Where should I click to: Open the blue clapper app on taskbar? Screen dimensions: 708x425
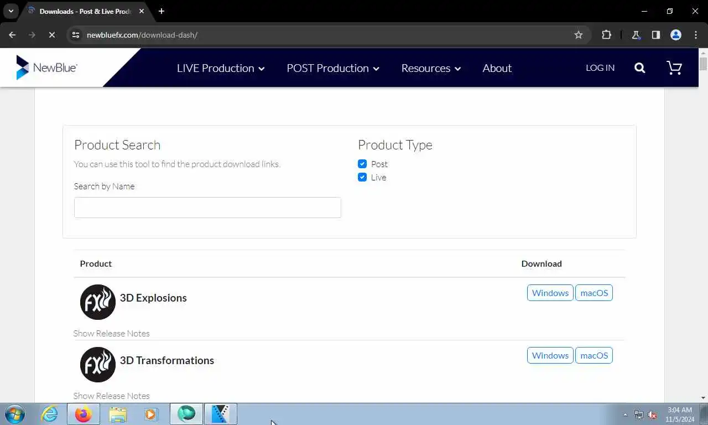(221, 414)
